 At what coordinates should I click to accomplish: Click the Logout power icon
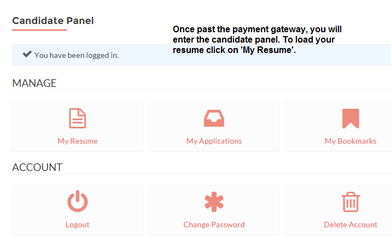point(78,201)
